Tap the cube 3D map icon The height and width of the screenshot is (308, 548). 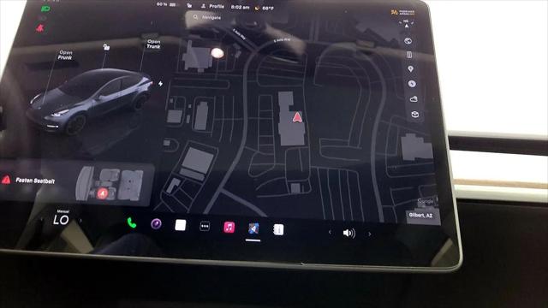click(x=414, y=114)
